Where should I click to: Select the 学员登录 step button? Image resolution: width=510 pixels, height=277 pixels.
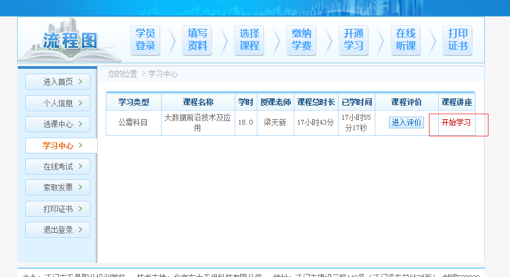(145, 40)
